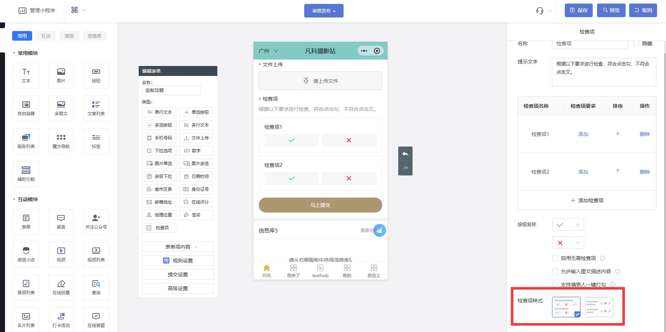Add the 辅助分割 divider module
666x332 pixels.
[26, 174]
